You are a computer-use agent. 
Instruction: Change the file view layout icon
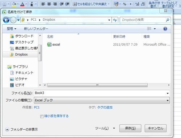(x=149, y=29)
